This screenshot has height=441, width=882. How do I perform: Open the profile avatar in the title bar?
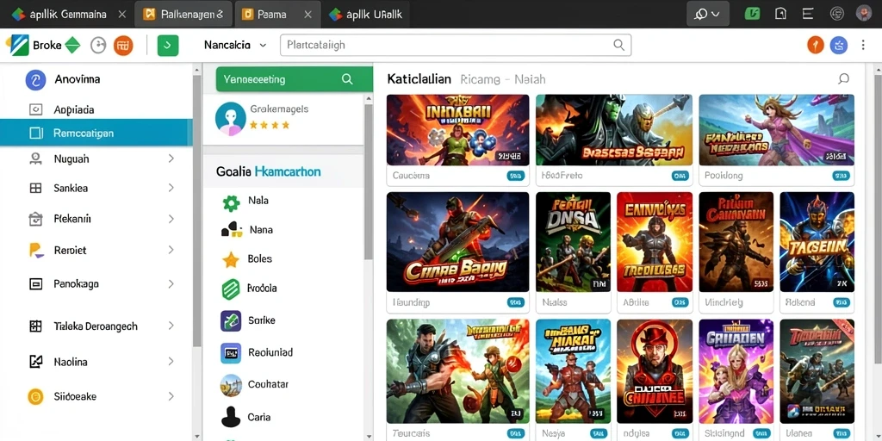(863, 14)
